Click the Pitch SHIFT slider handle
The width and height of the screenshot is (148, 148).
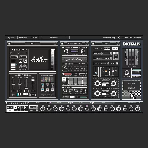click(x=13, y=84)
